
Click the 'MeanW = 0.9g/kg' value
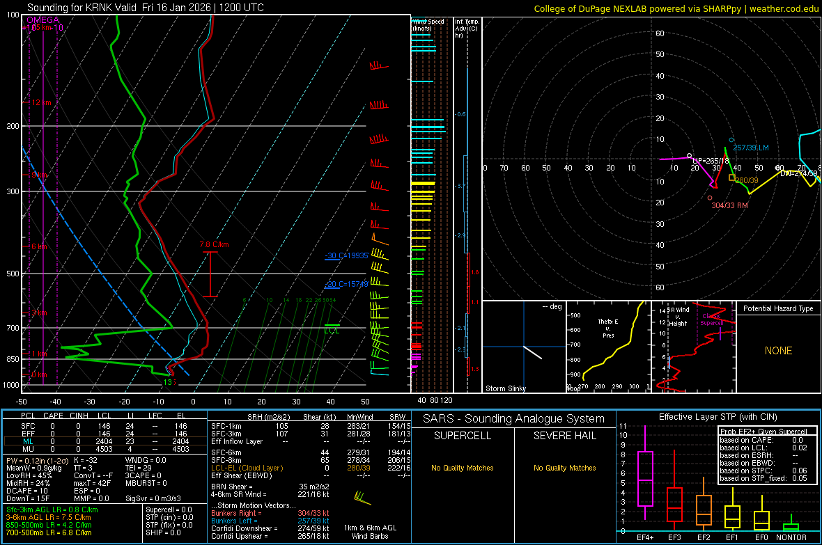tap(33, 468)
